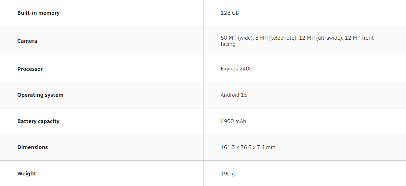Click '161.3' in the dimensions value
Screen dimensions: 406x186
pyautogui.click(x=227, y=147)
